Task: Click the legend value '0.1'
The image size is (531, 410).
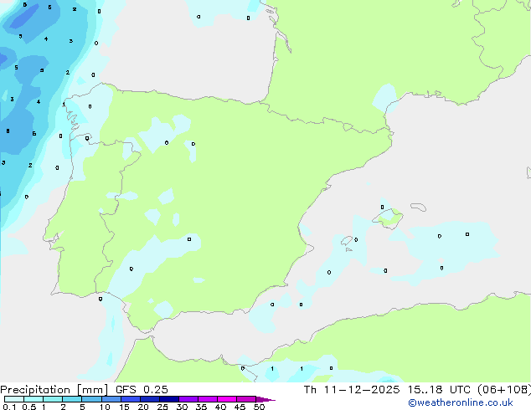Action: [x=9, y=407]
